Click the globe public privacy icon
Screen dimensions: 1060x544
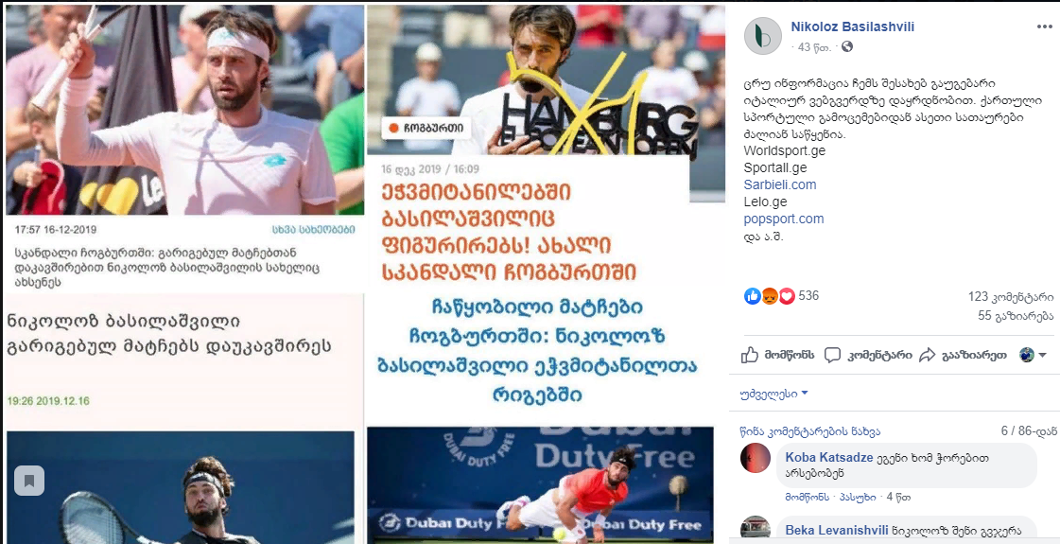tap(847, 46)
